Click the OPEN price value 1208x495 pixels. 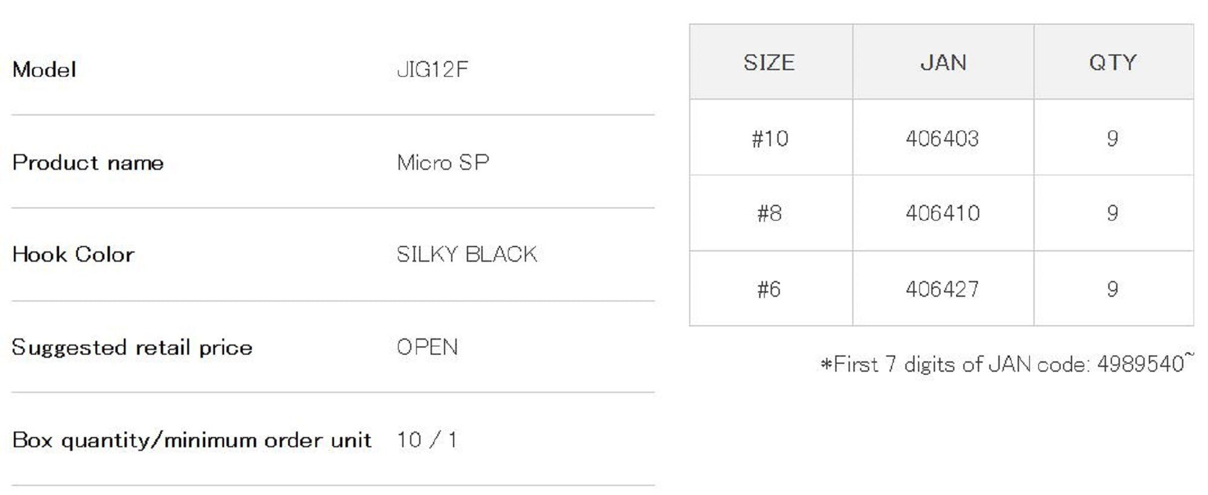pyautogui.click(x=427, y=348)
